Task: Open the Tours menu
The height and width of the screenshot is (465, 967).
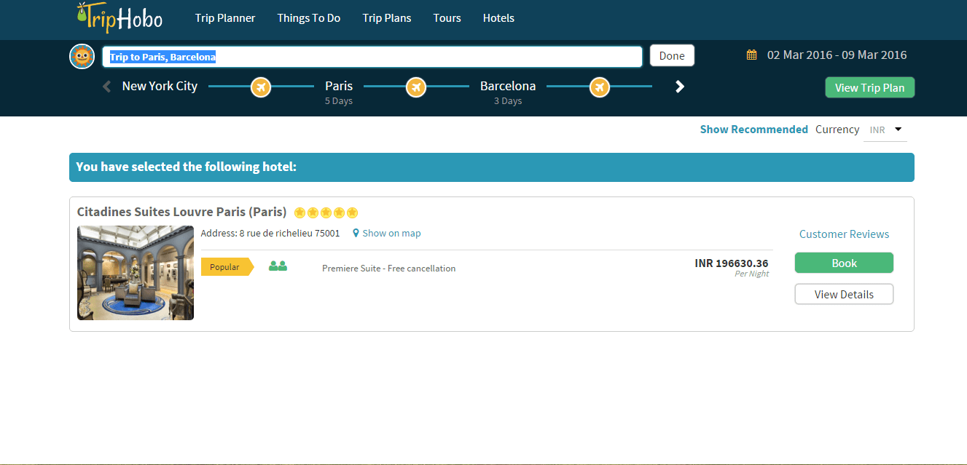Action: [447, 18]
